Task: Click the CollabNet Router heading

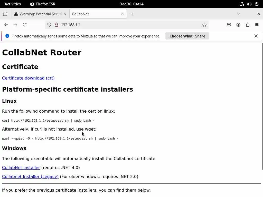Action: (42, 53)
